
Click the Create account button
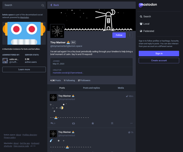(x=159, y=60)
